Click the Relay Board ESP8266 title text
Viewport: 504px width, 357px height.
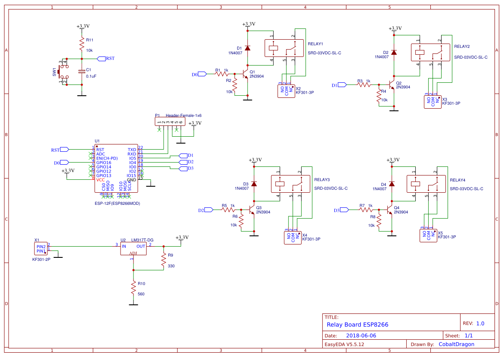click(x=358, y=324)
